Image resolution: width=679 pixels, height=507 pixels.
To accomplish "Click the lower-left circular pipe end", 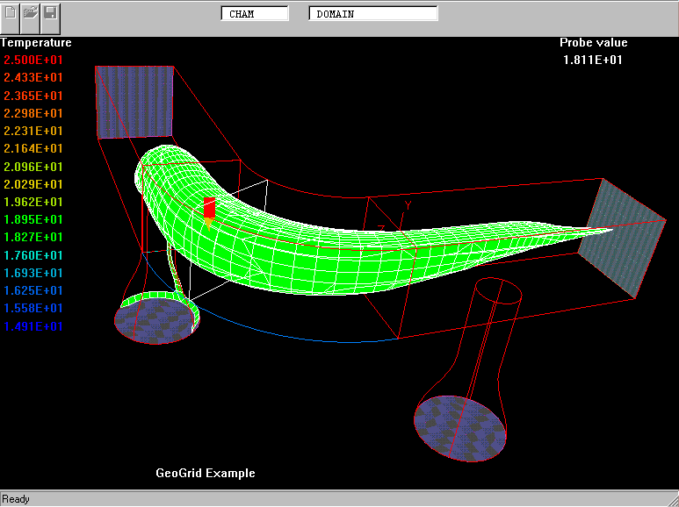I will pos(154,321).
